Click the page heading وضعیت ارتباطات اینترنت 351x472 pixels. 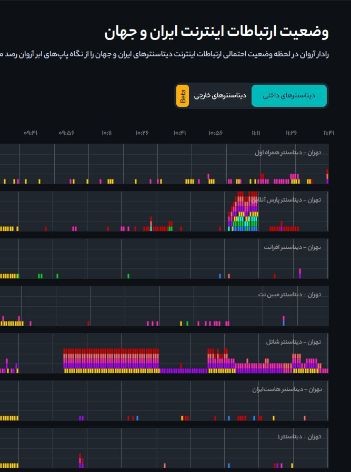[216, 32]
